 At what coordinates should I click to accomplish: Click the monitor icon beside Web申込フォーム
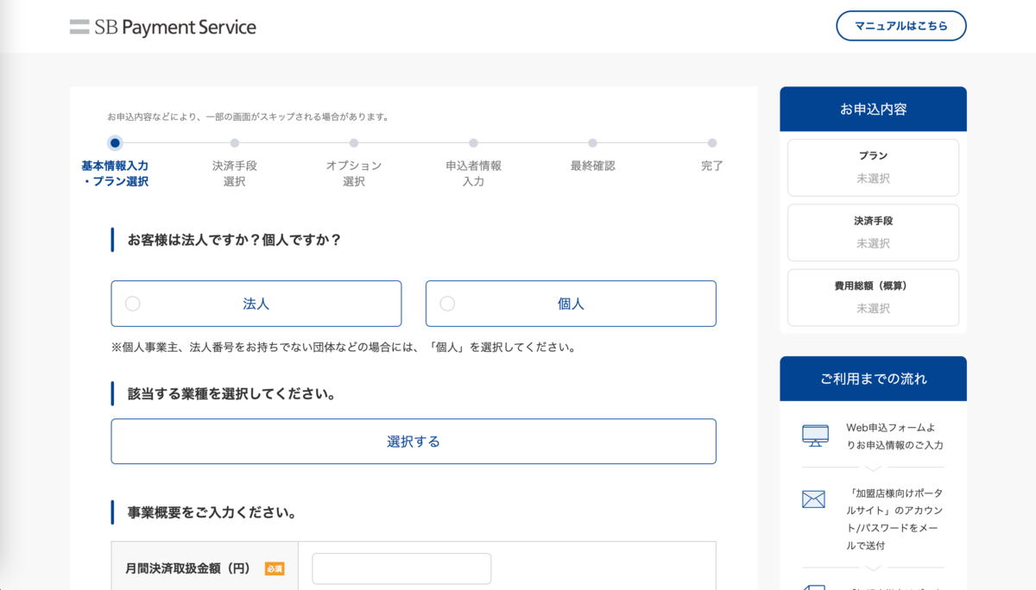tap(815, 436)
